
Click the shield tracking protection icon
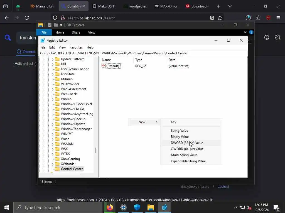(55, 18)
